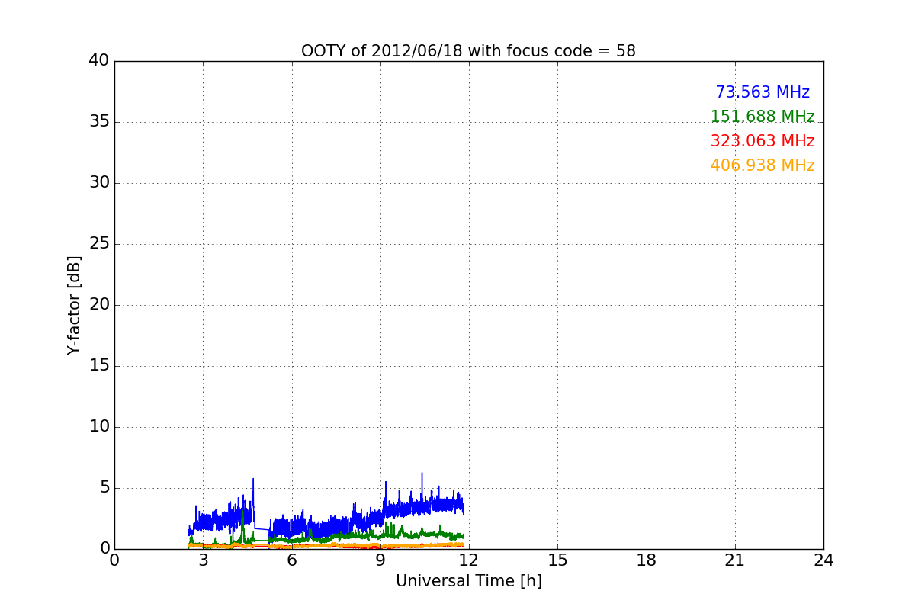The height and width of the screenshot is (610, 915).
Task: Click the y-axis tick label 20
Action: (99, 305)
